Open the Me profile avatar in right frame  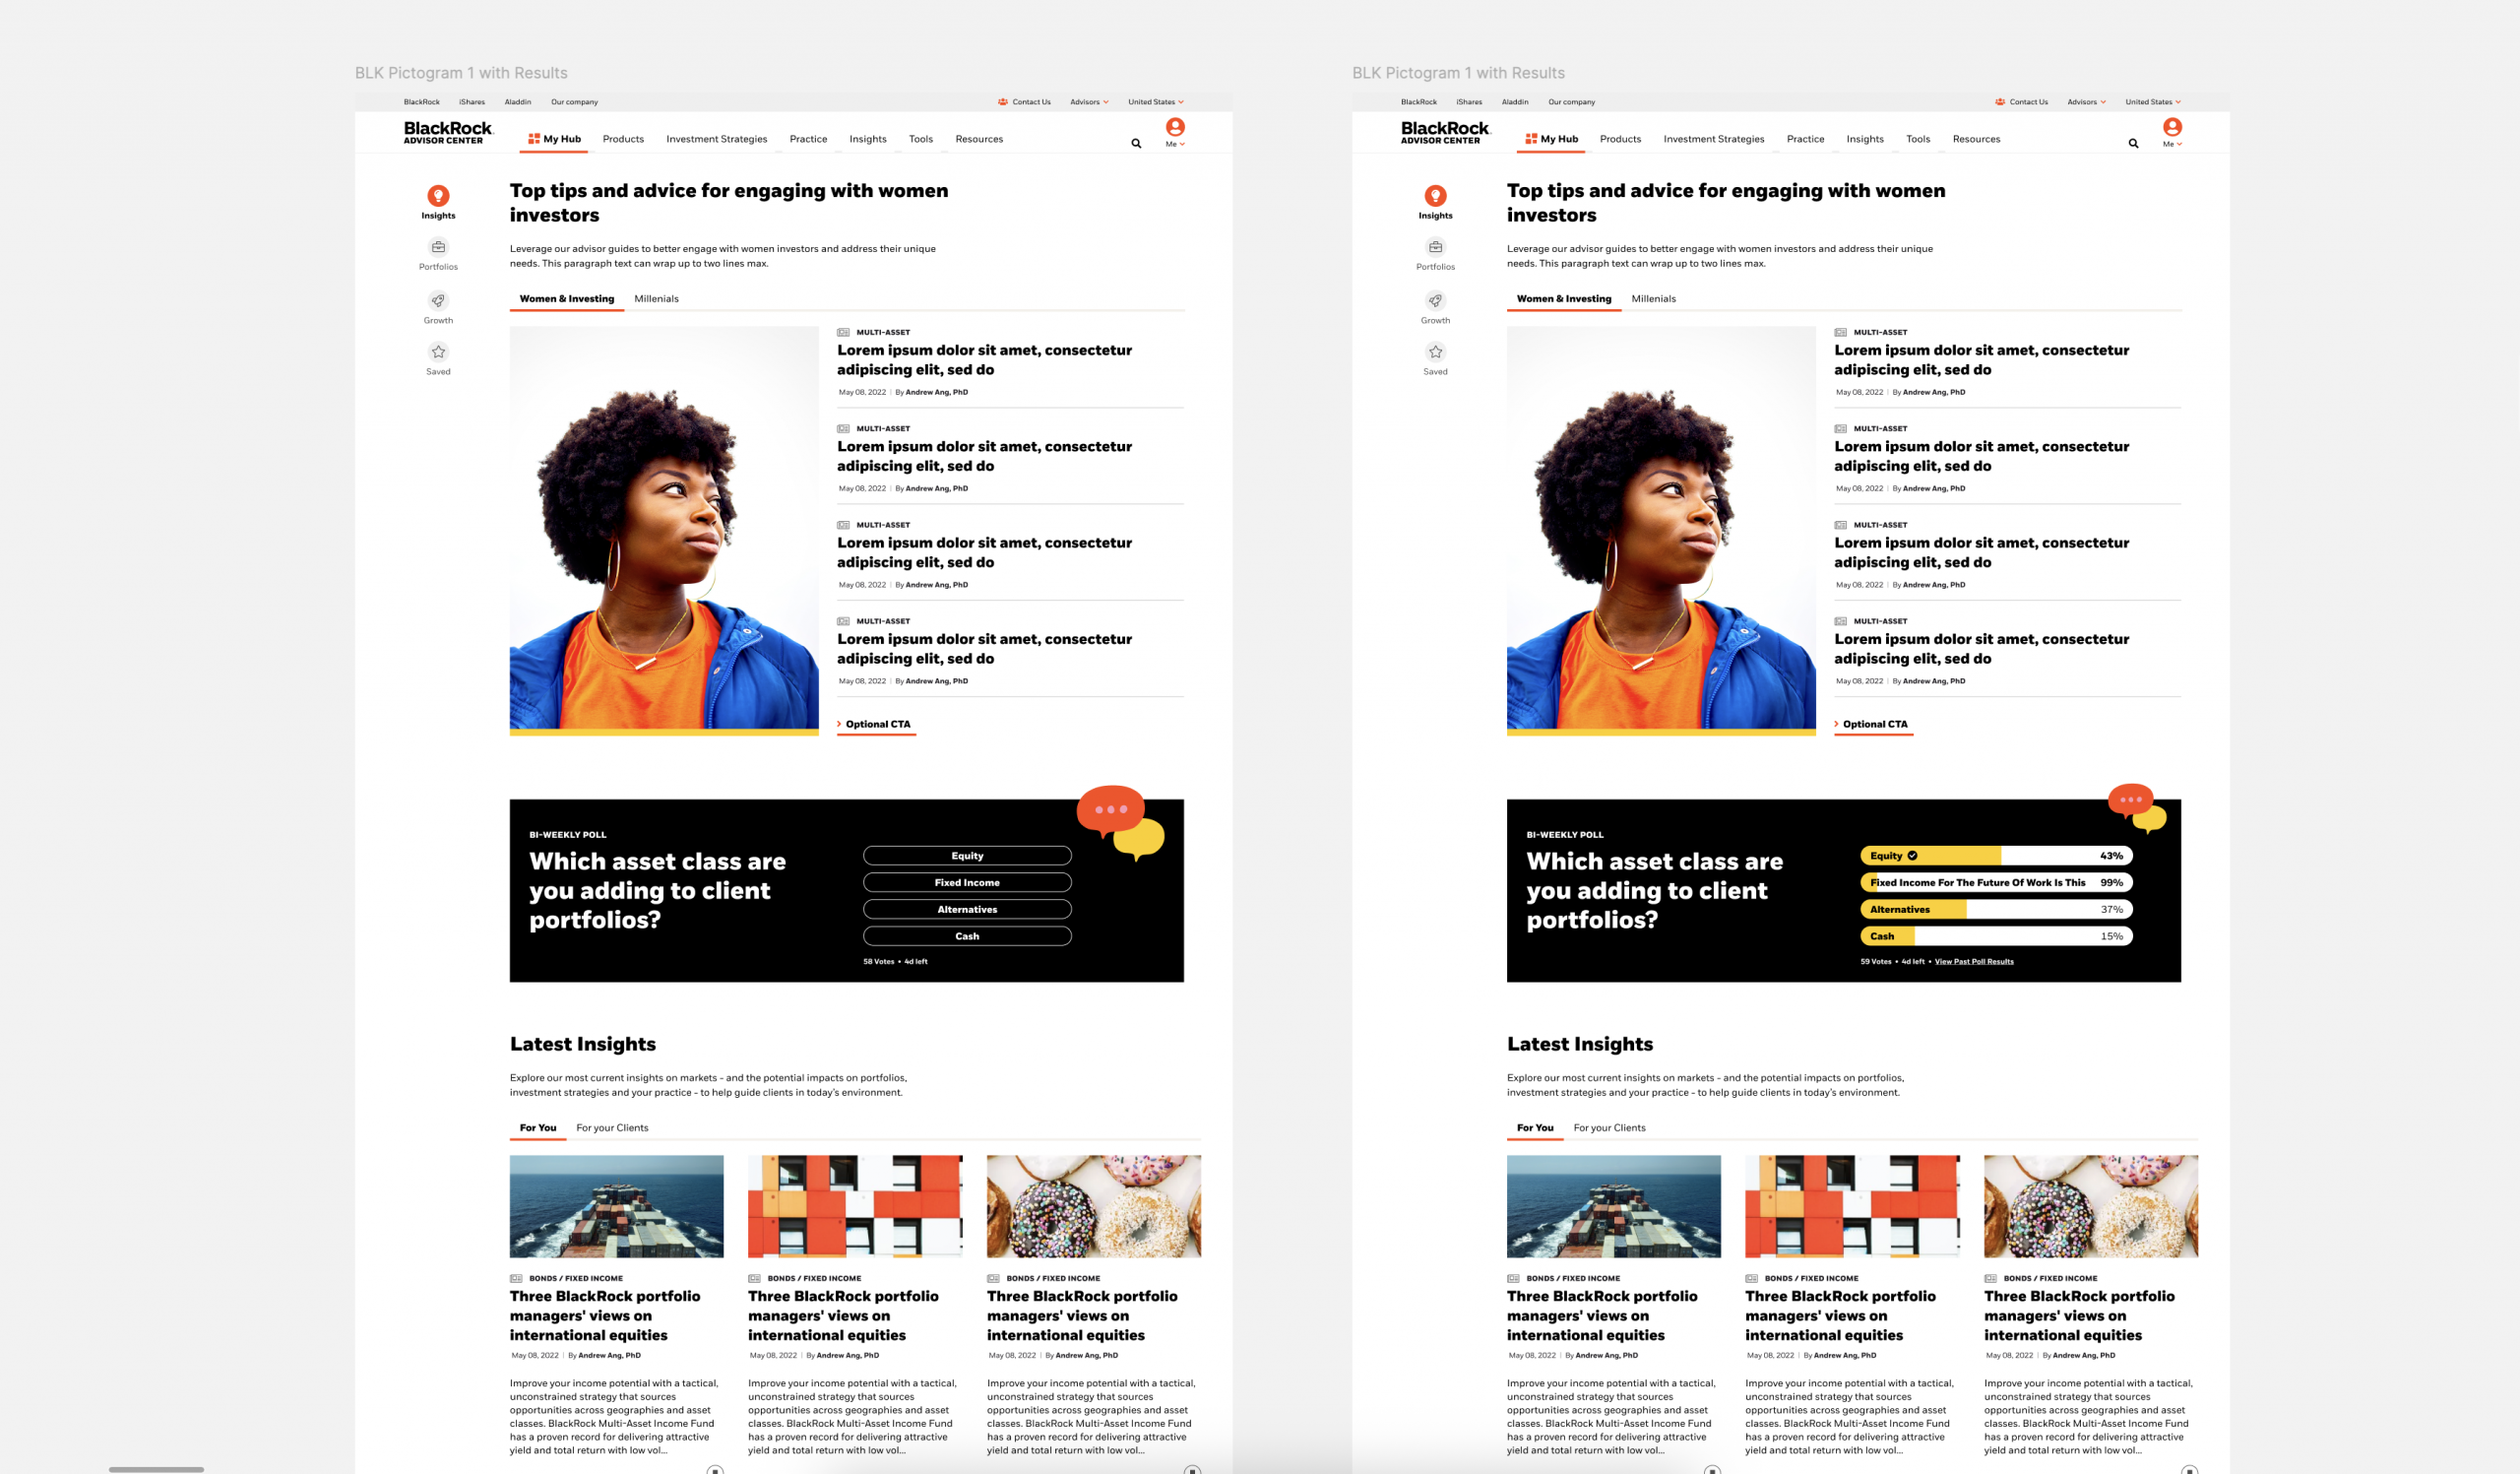tap(2172, 127)
